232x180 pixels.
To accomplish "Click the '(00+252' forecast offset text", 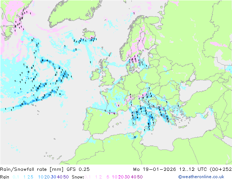I will [x=221, y=169].
